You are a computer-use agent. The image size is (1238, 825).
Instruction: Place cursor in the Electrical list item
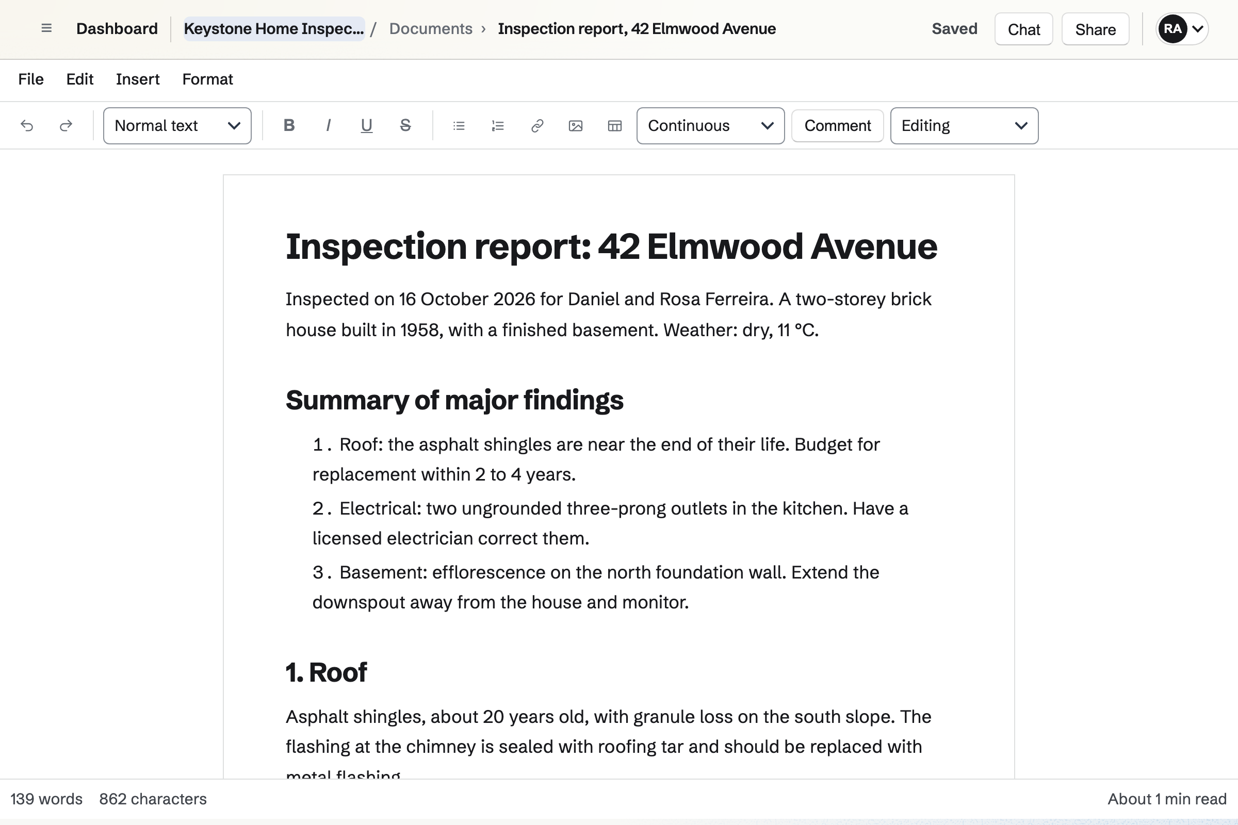click(x=611, y=523)
